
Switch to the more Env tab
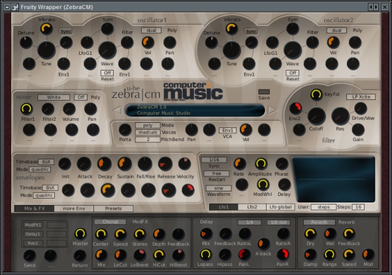pos(74,208)
